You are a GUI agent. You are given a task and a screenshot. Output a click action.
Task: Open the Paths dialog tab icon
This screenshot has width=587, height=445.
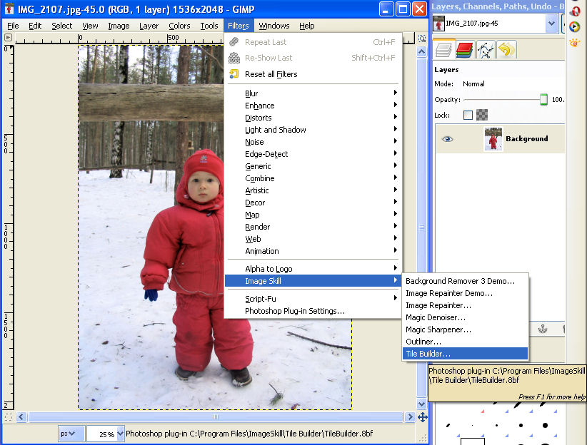pyautogui.click(x=486, y=49)
